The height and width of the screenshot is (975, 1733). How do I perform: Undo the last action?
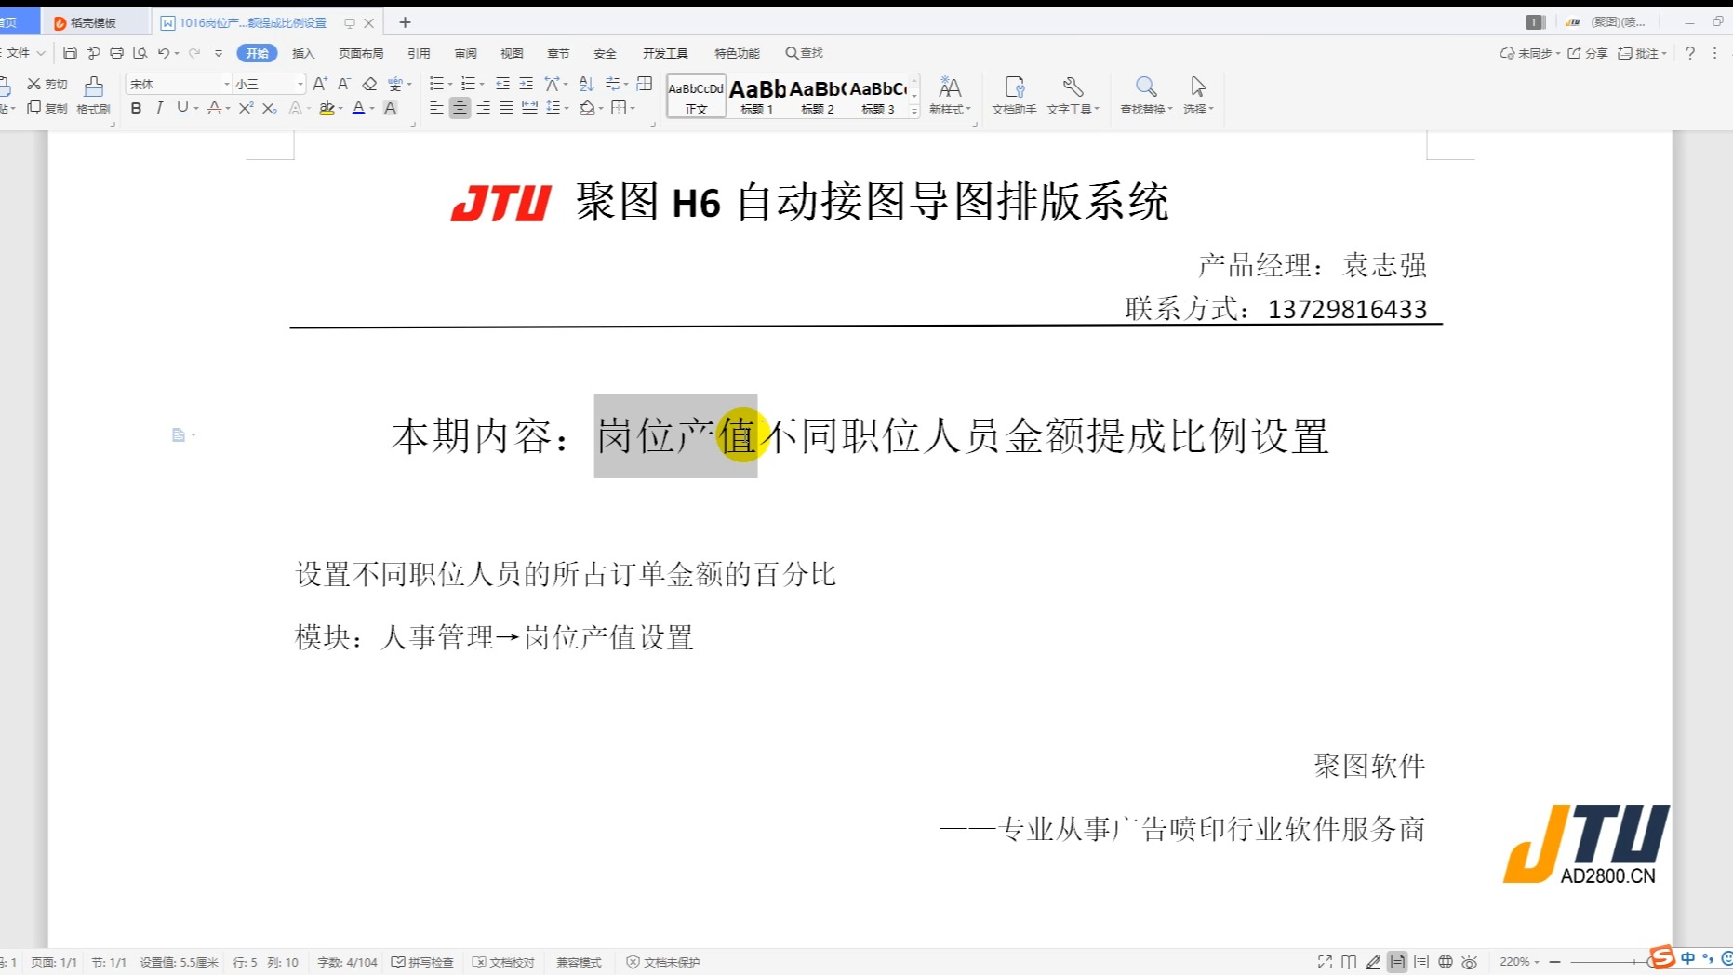point(164,53)
